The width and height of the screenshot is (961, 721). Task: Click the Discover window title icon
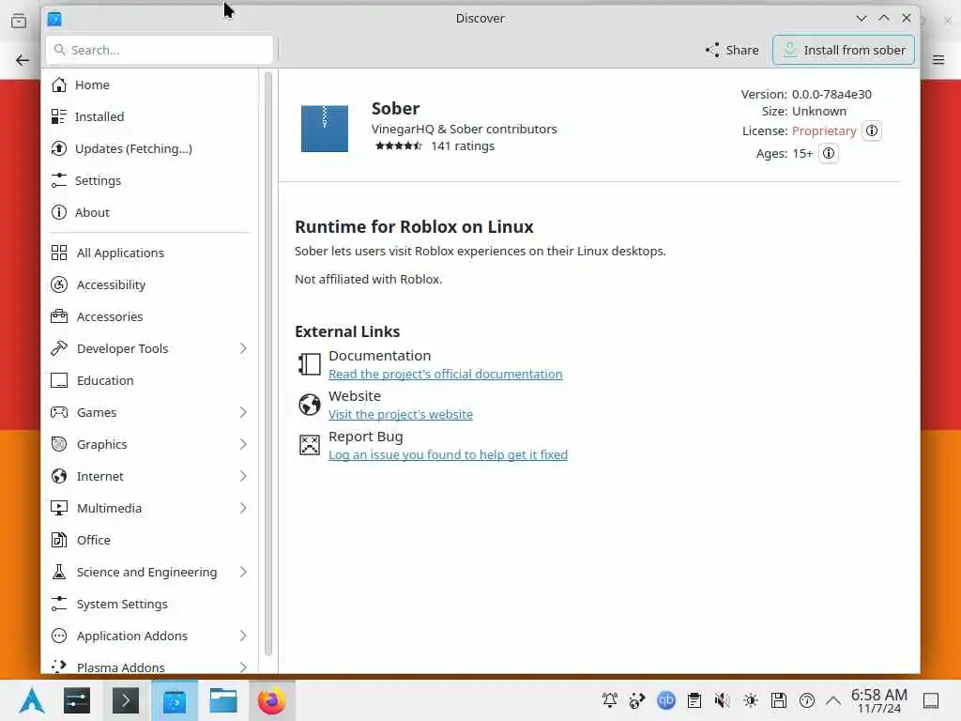[x=54, y=19]
